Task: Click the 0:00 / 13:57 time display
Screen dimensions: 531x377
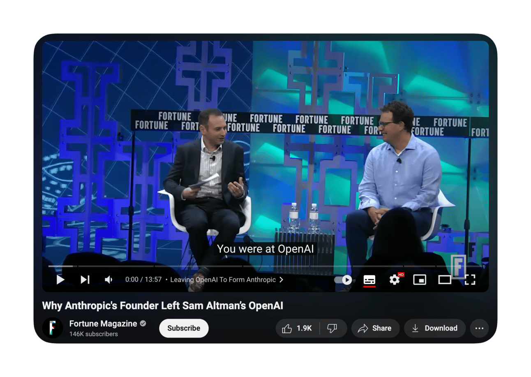Action: (x=143, y=280)
